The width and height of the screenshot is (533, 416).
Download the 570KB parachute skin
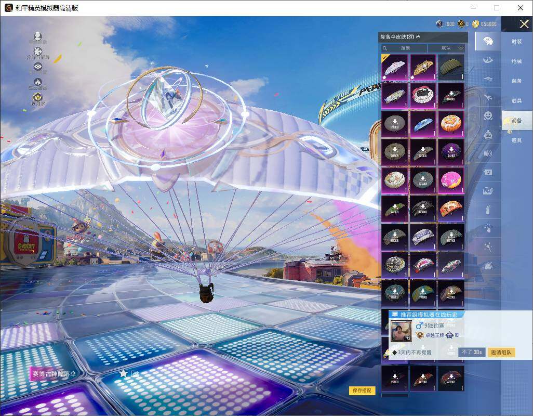coord(422,152)
